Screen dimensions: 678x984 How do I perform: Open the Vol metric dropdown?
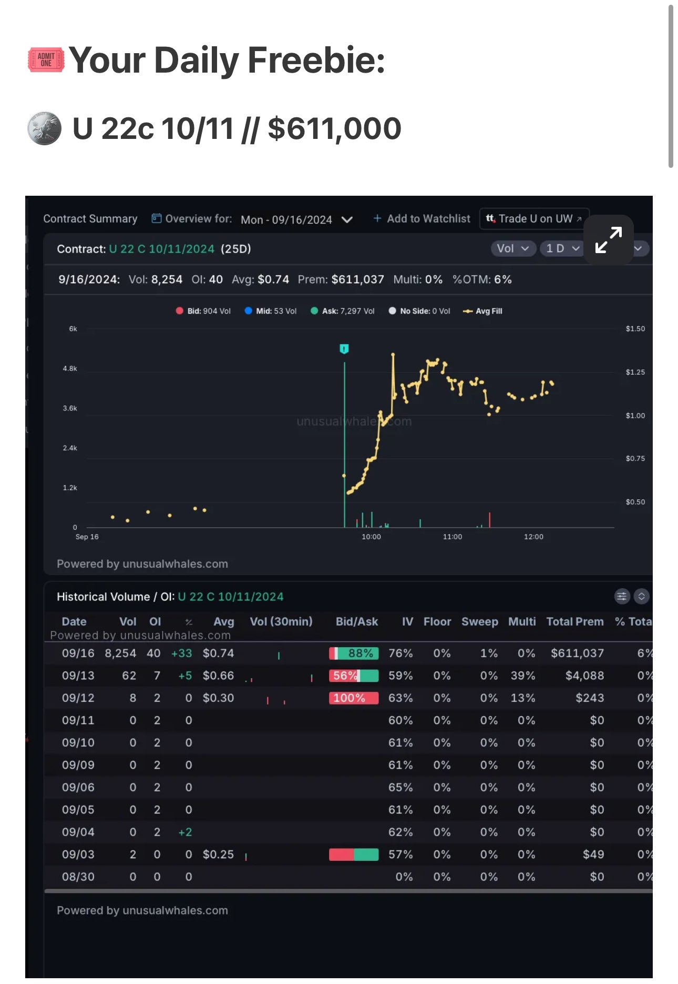513,248
